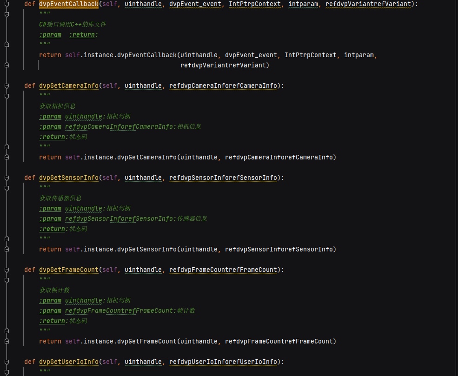
Task: Click self.instance.dvpGetFrameCount call in return statement
Action: pyautogui.click(x=120, y=342)
